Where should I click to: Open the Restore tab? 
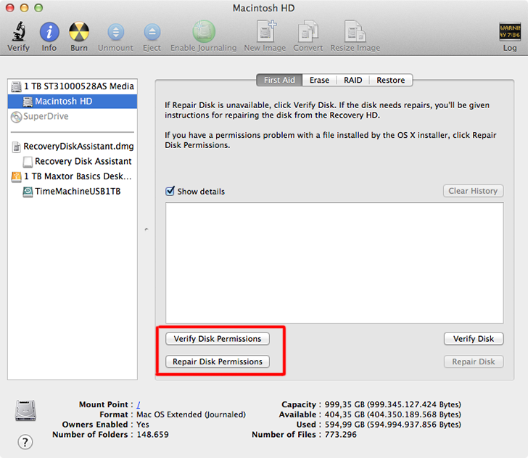point(391,81)
